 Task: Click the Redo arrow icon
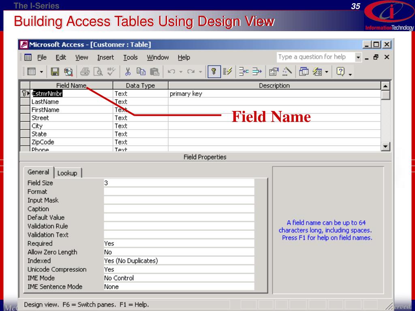coord(191,71)
